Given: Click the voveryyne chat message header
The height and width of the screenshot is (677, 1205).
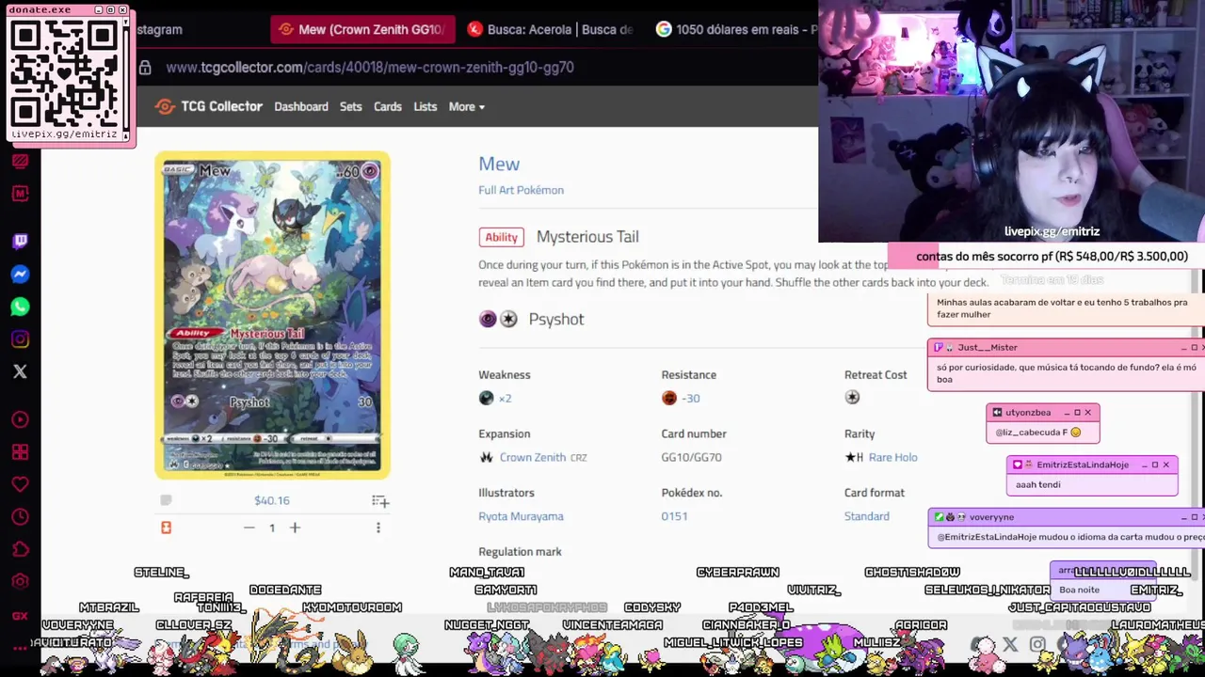Looking at the screenshot, I should 1066,517.
